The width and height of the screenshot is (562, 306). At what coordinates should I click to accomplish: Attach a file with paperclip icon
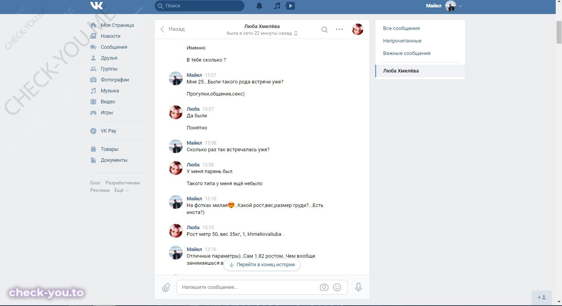click(166, 288)
